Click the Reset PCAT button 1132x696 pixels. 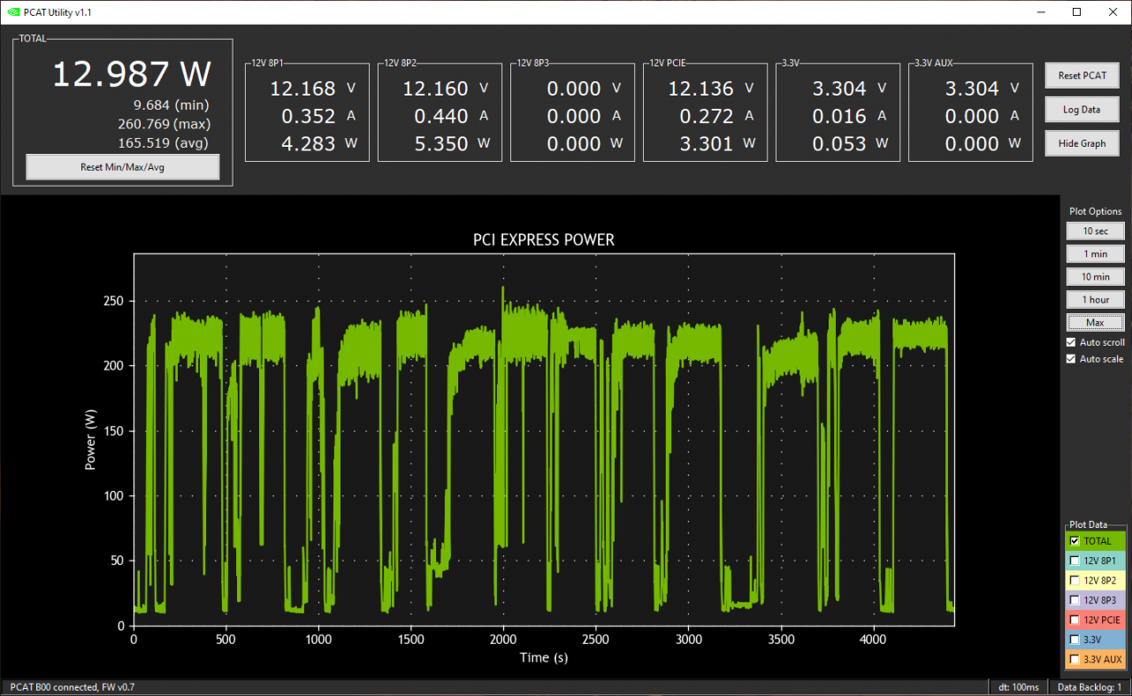point(1082,75)
